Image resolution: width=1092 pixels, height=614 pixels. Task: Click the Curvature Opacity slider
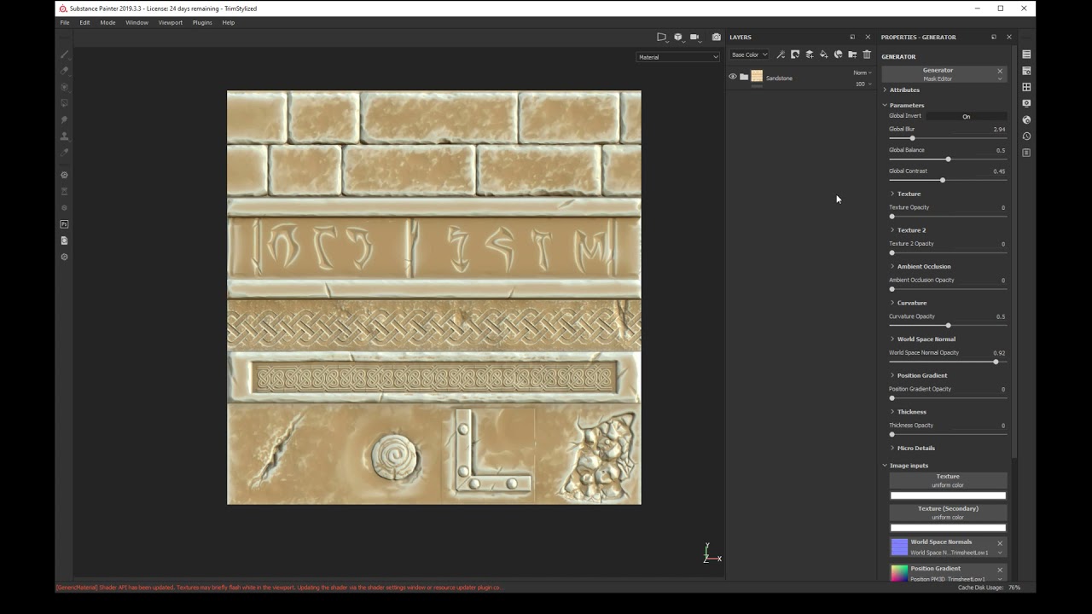click(948, 325)
